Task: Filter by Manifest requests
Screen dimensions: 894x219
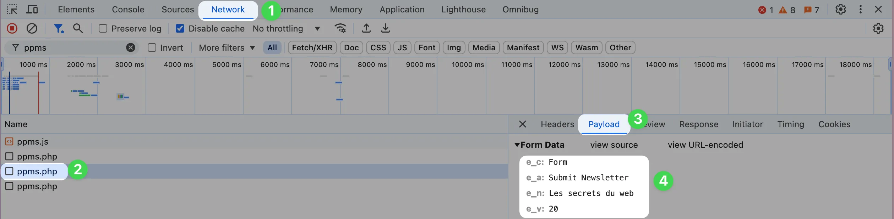Action: 523,47
